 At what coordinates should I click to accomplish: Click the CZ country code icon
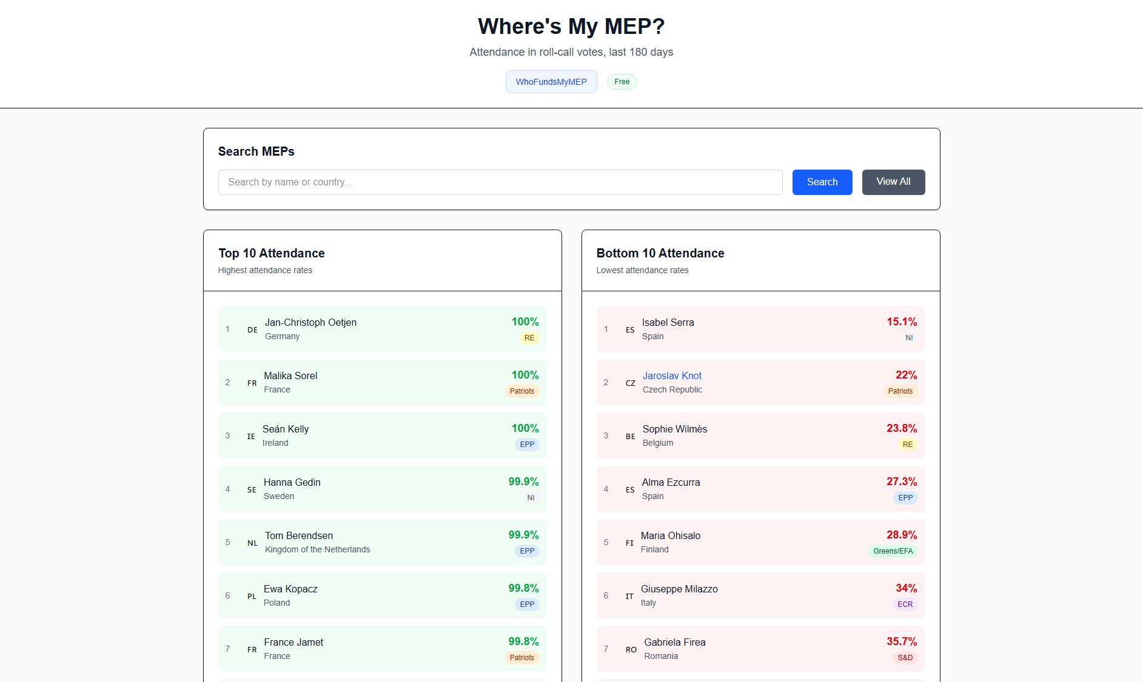coord(630,383)
